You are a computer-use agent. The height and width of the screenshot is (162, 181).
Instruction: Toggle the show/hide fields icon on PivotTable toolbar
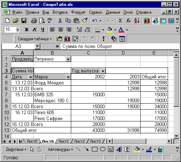122,39
